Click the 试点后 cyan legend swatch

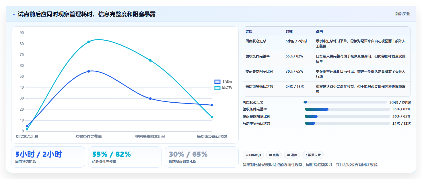[x=217, y=88]
